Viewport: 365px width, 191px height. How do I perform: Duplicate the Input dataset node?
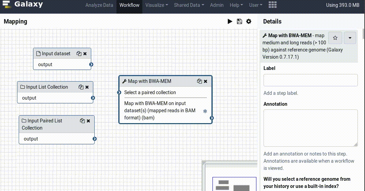click(79, 54)
